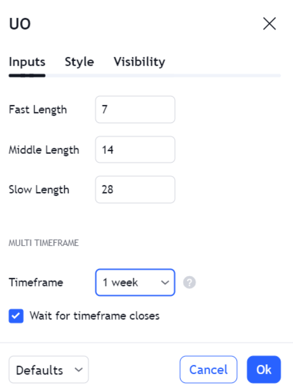Expand the Defaults dropdown menu
Image resolution: width=293 pixels, height=388 pixels.
coord(48,370)
